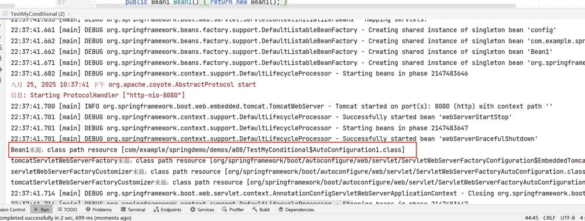Click the 'Tomcat started on port(s): 8080' line
The image size is (585, 221).
(282, 106)
